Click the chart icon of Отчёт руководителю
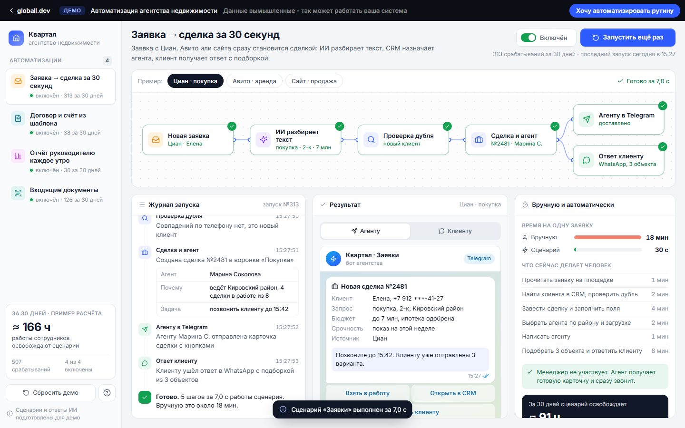Image resolution: width=685 pixels, height=428 pixels. tap(18, 156)
